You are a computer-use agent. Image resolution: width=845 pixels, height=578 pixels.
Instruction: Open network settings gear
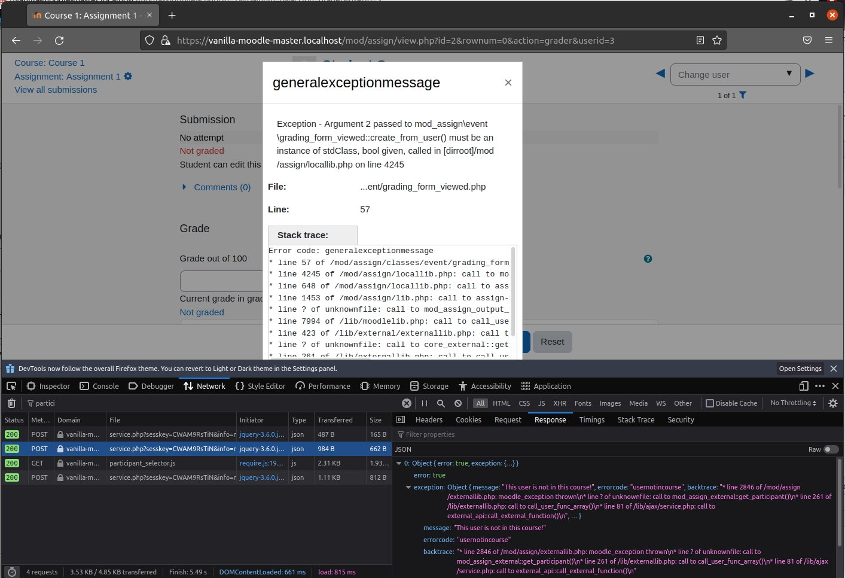pos(833,403)
